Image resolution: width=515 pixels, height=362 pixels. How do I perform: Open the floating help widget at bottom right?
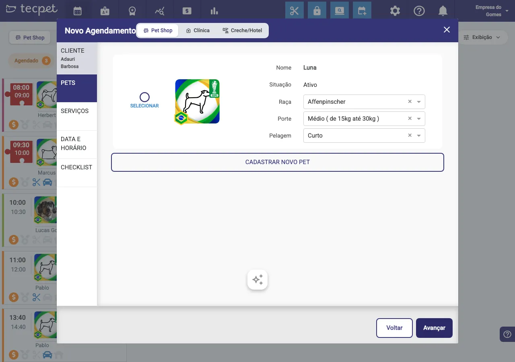[507, 334]
